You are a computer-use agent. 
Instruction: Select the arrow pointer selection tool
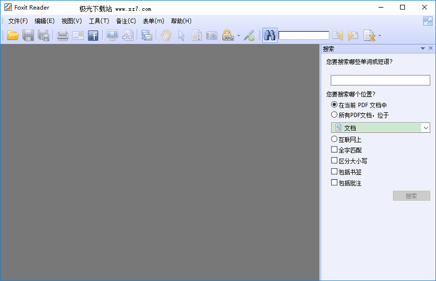tap(181, 35)
